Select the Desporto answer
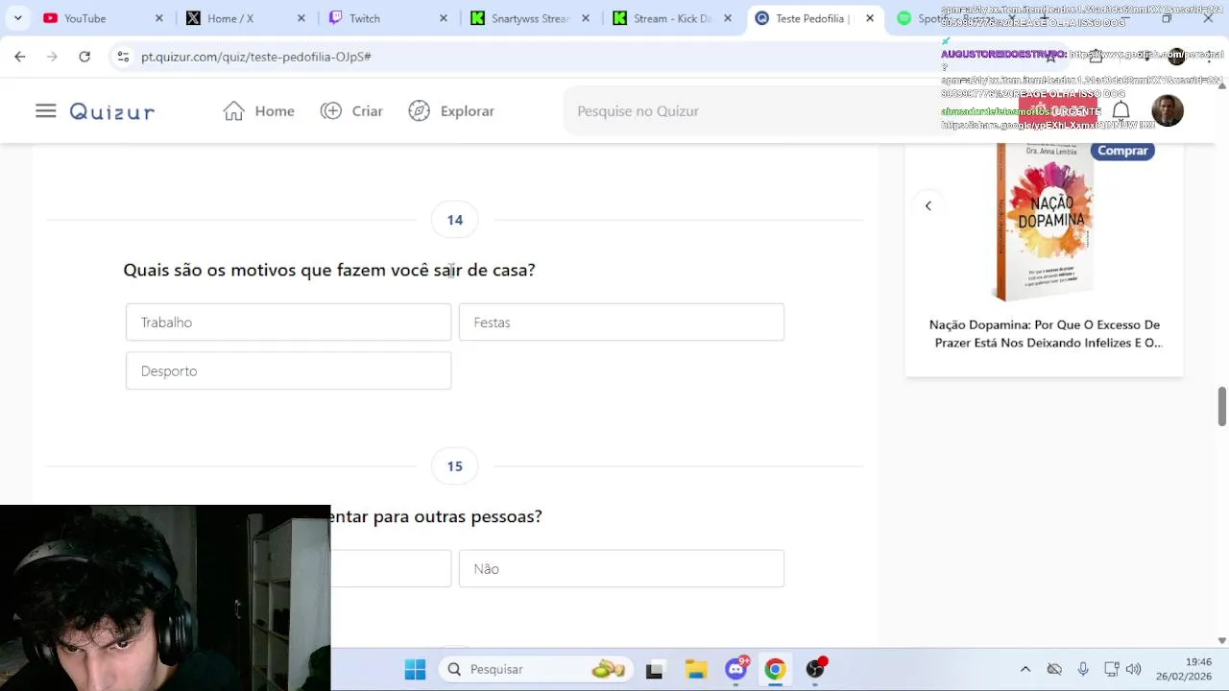 pos(288,370)
